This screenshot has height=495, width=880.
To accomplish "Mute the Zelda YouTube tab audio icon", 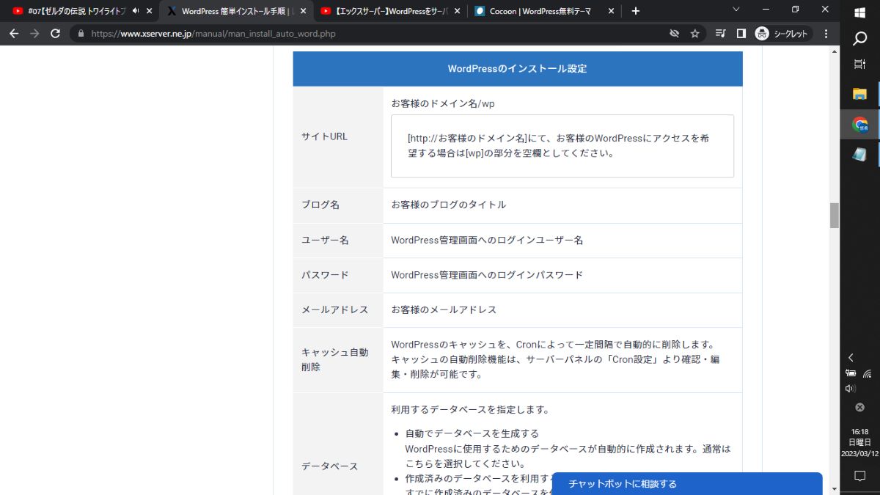I will click(x=136, y=11).
